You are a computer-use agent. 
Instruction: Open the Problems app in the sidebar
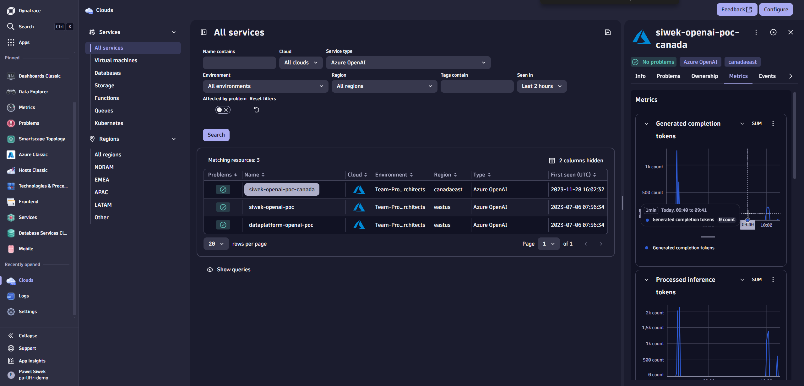(x=29, y=123)
